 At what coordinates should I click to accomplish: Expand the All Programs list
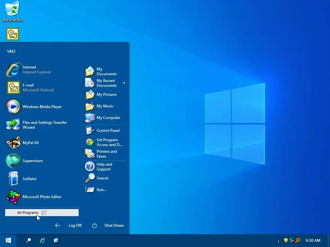point(42,213)
